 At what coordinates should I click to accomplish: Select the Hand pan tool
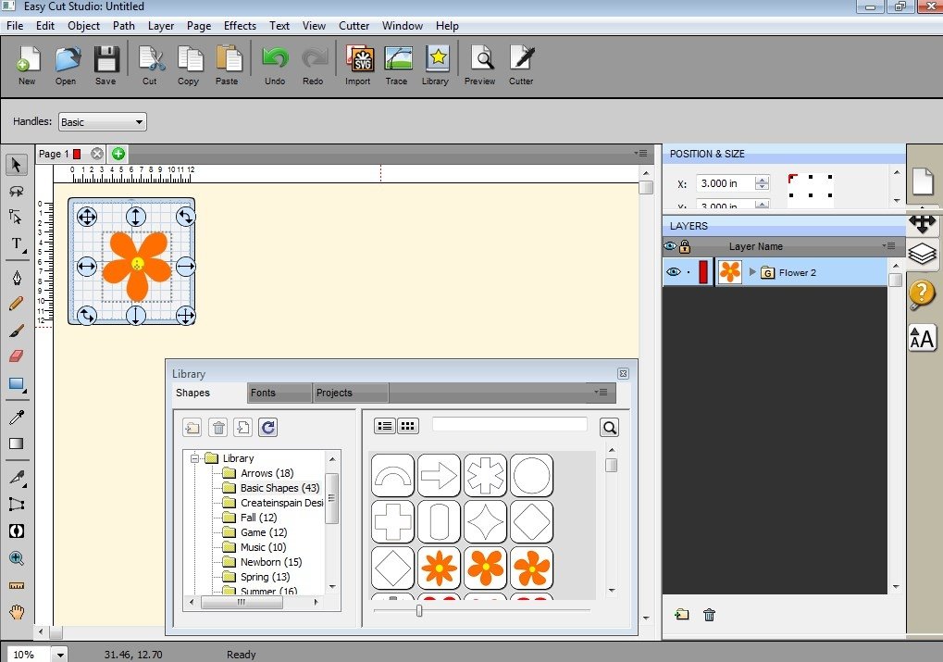[17, 612]
